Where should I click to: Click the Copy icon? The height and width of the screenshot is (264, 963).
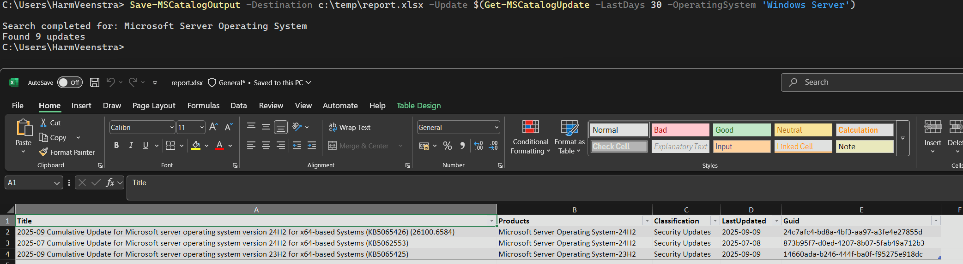[x=43, y=137]
